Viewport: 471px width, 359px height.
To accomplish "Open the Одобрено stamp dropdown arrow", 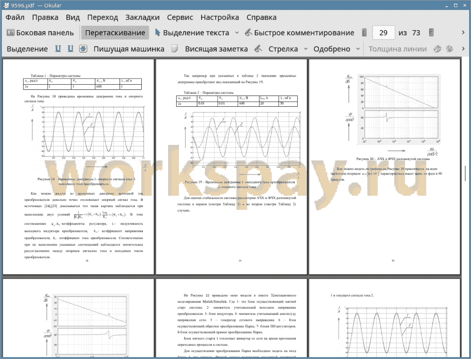I will (358, 49).
